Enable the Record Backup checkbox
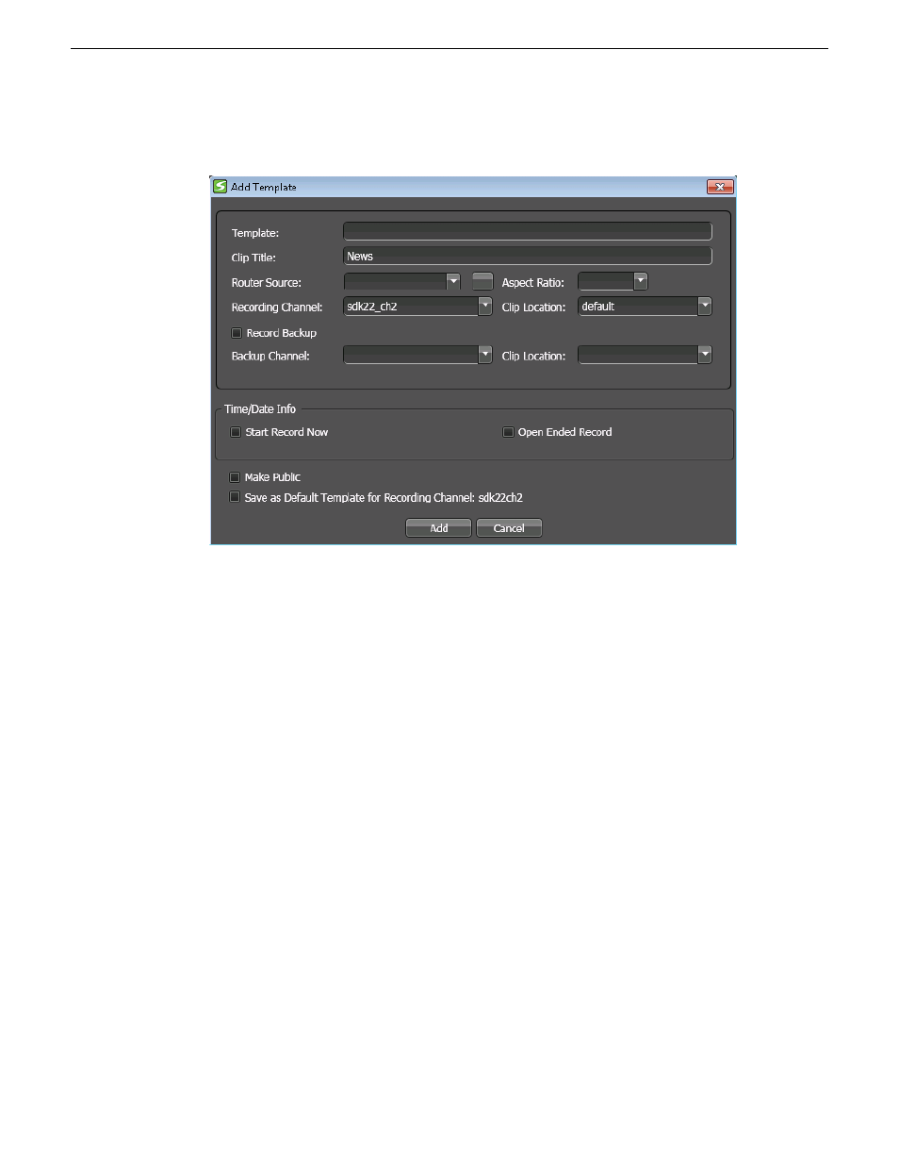The image size is (899, 1165). click(x=237, y=333)
